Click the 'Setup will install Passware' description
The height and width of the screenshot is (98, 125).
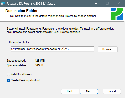click(60, 30)
